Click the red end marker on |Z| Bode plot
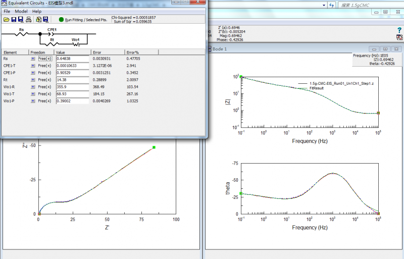Screen dimensions: 404x259 pyautogui.click(x=378, y=113)
